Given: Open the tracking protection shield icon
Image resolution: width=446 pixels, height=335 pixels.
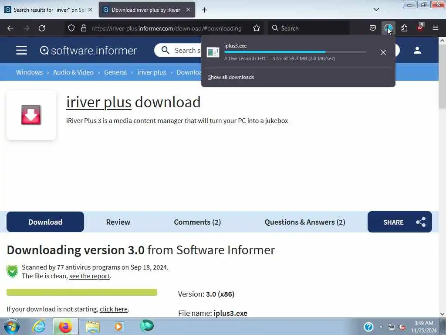Looking at the screenshot, I should coord(71,28).
